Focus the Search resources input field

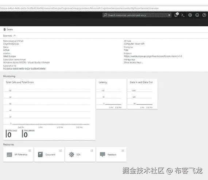click(137, 15)
